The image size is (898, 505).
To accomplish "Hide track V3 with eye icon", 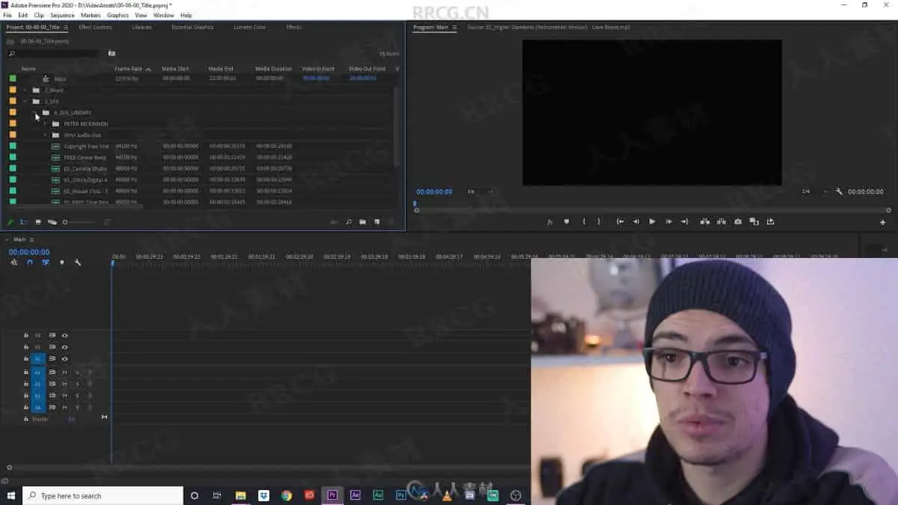I will pyautogui.click(x=65, y=335).
